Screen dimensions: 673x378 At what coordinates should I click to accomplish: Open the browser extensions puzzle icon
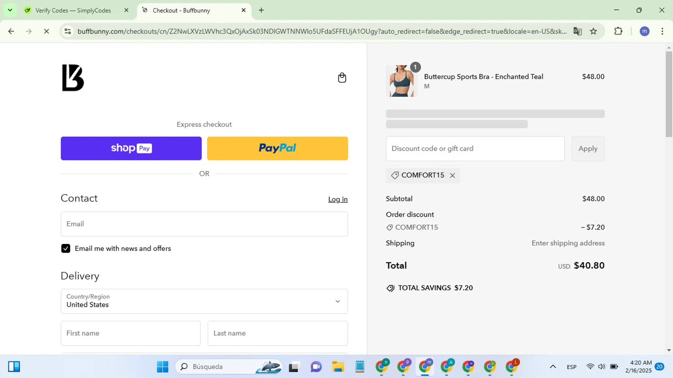click(618, 31)
